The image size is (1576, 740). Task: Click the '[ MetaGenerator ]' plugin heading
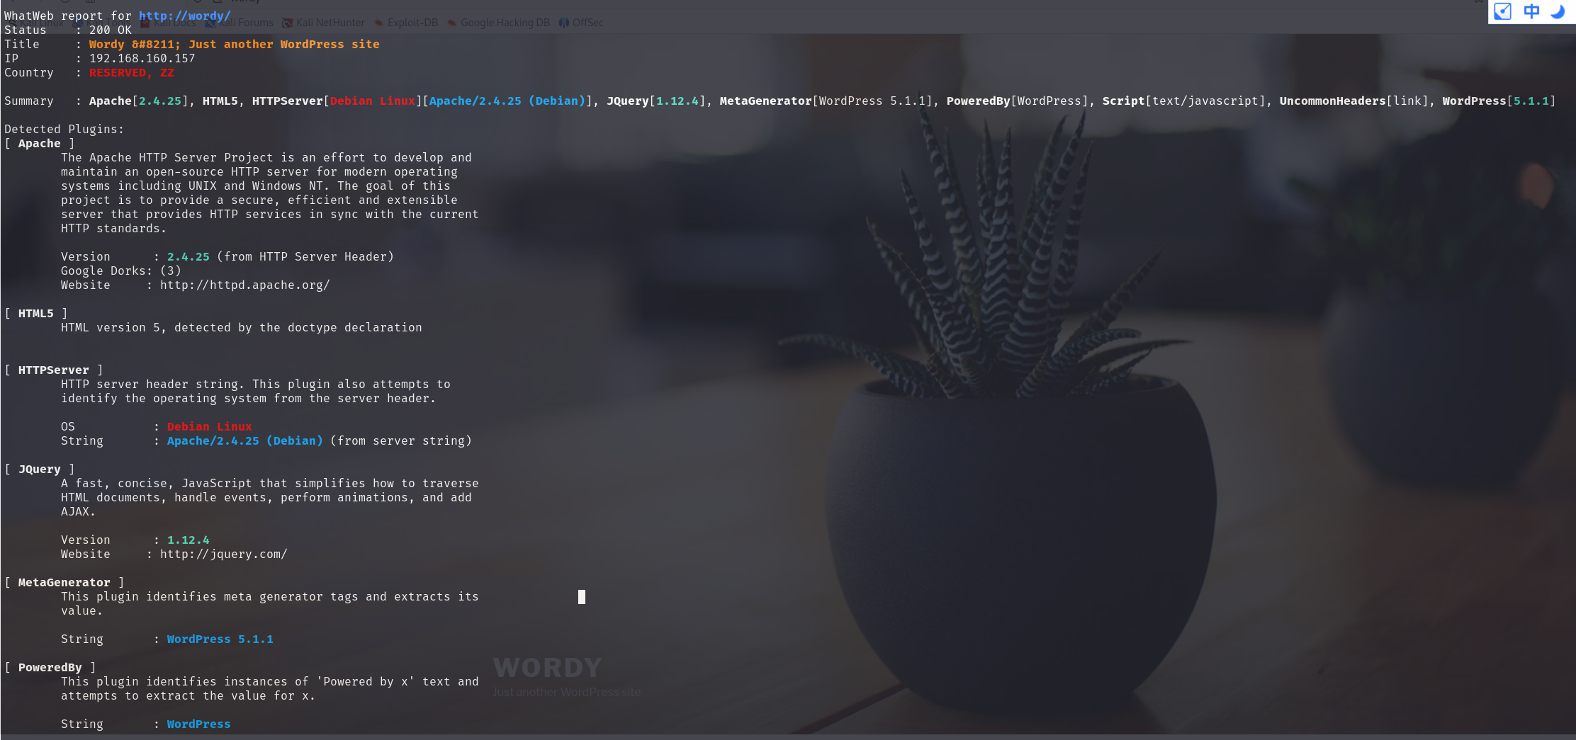[x=64, y=582]
